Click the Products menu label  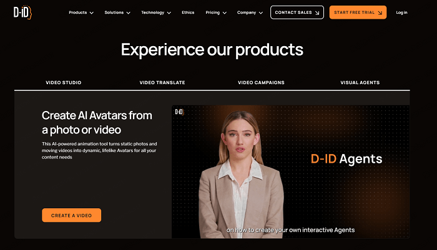click(78, 12)
